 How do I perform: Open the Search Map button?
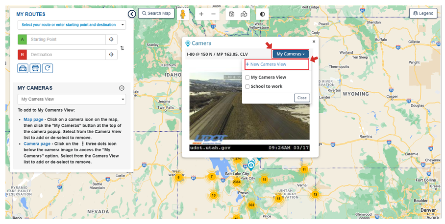(x=156, y=13)
